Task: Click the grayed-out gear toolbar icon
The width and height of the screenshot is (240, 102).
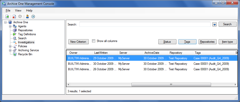Action: click(x=20, y=16)
